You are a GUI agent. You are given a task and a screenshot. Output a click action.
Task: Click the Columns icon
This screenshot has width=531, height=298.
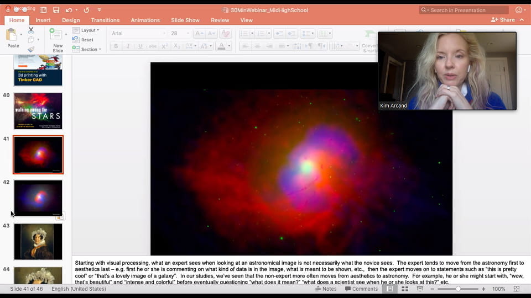(323, 33)
